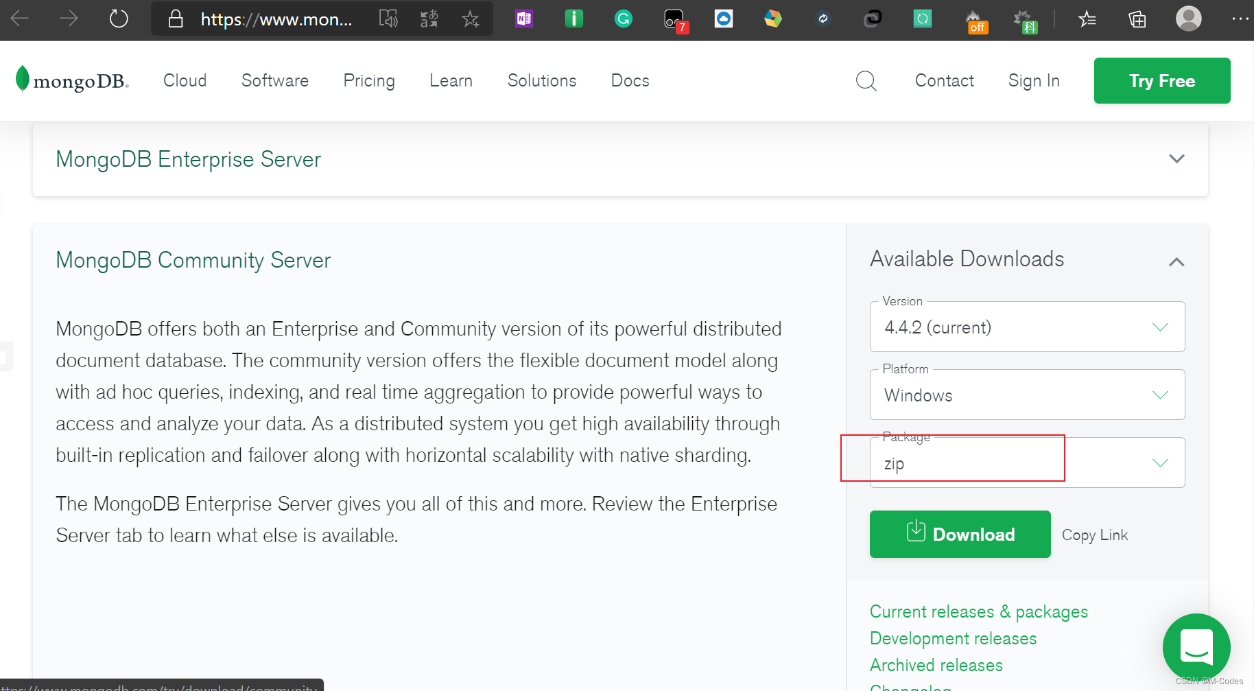This screenshot has height=691, width=1254.
Task: Open the Learn menu
Action: (x=451, y=80)
